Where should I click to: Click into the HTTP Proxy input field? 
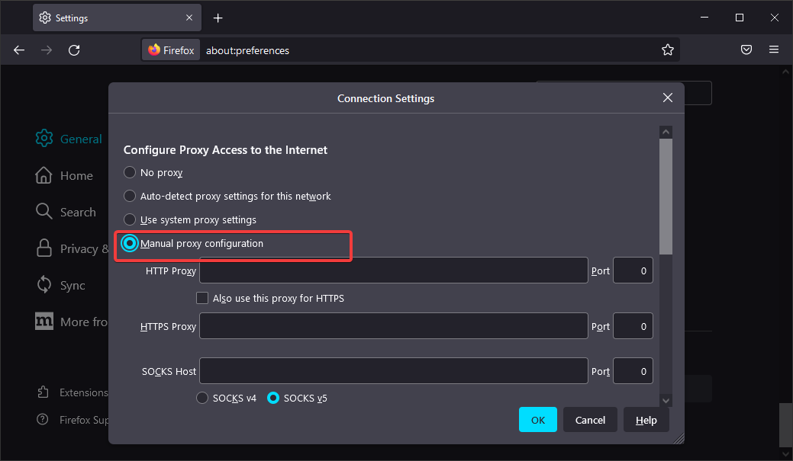(393, 271)
